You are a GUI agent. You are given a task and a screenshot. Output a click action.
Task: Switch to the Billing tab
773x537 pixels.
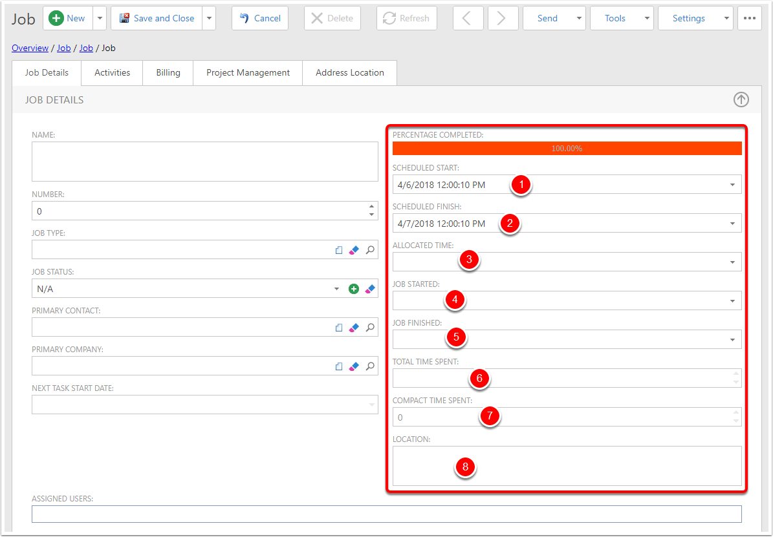pyautogui.click(x=168, y=72)
